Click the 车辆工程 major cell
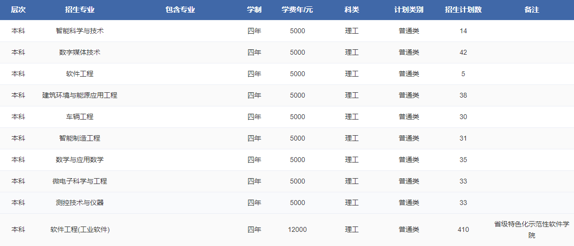Screen dimensions: 574x246 (79, 117)
